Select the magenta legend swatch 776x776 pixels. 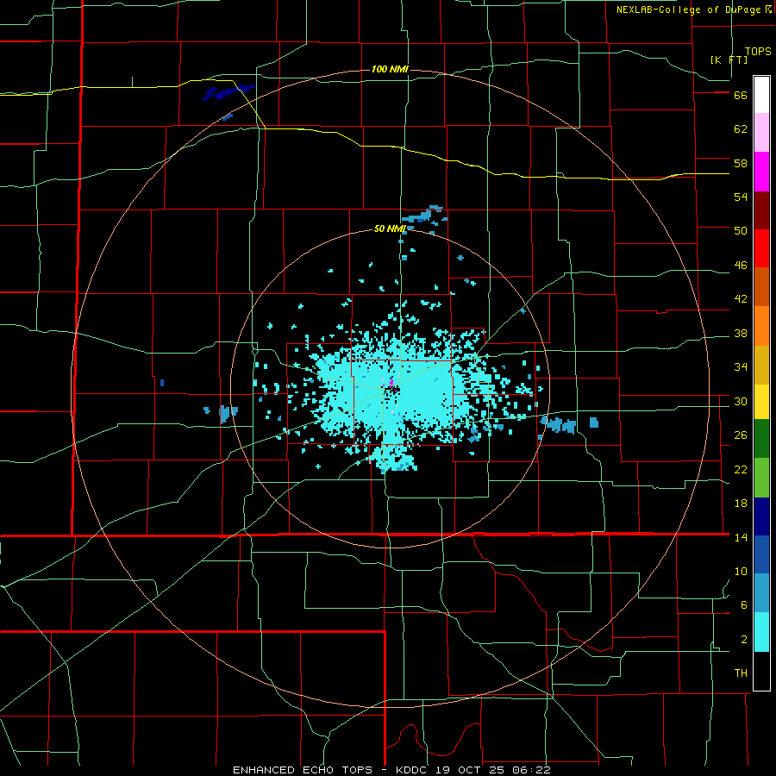[x=761, y=172]
